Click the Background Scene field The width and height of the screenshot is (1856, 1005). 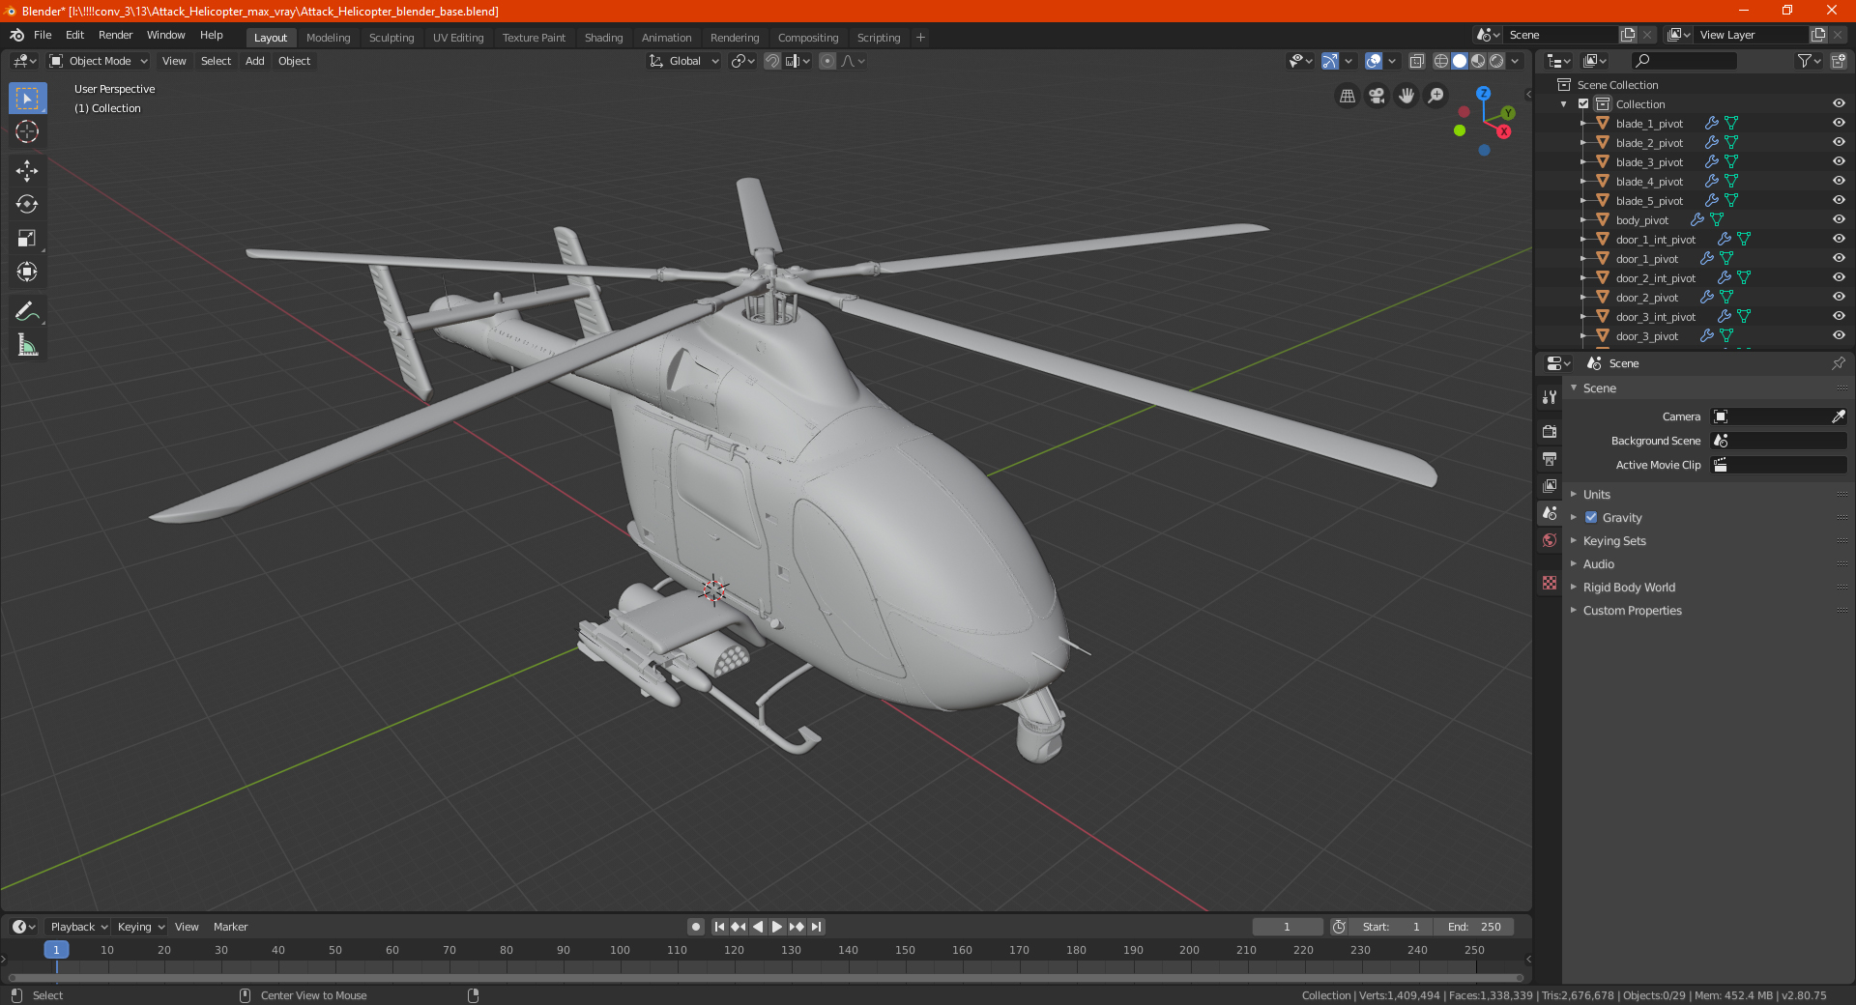tap(1779, 441)
